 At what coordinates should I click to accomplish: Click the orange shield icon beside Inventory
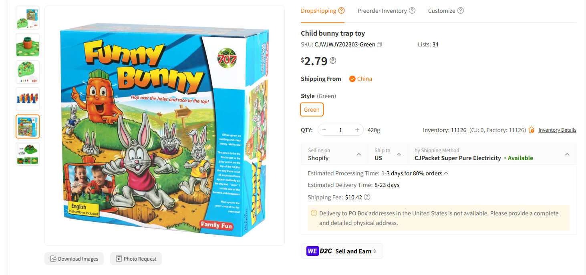tap(532, 130)
